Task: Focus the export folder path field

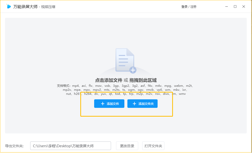Action: 70,146
